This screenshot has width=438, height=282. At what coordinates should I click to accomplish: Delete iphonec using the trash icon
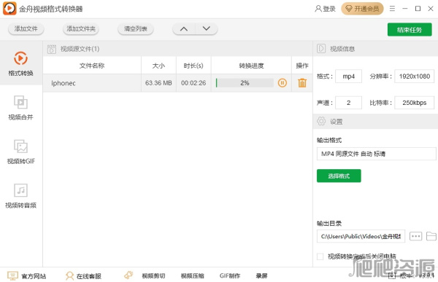(x=302, y=83)
